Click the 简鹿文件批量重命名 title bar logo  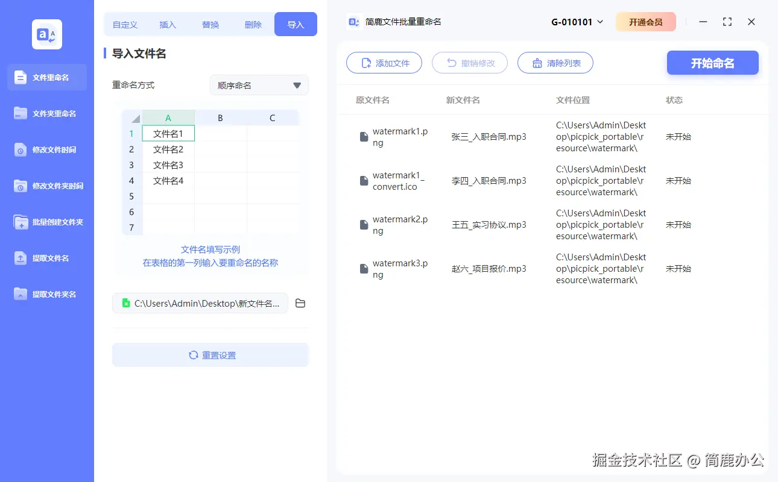click(x=354, y=22)
